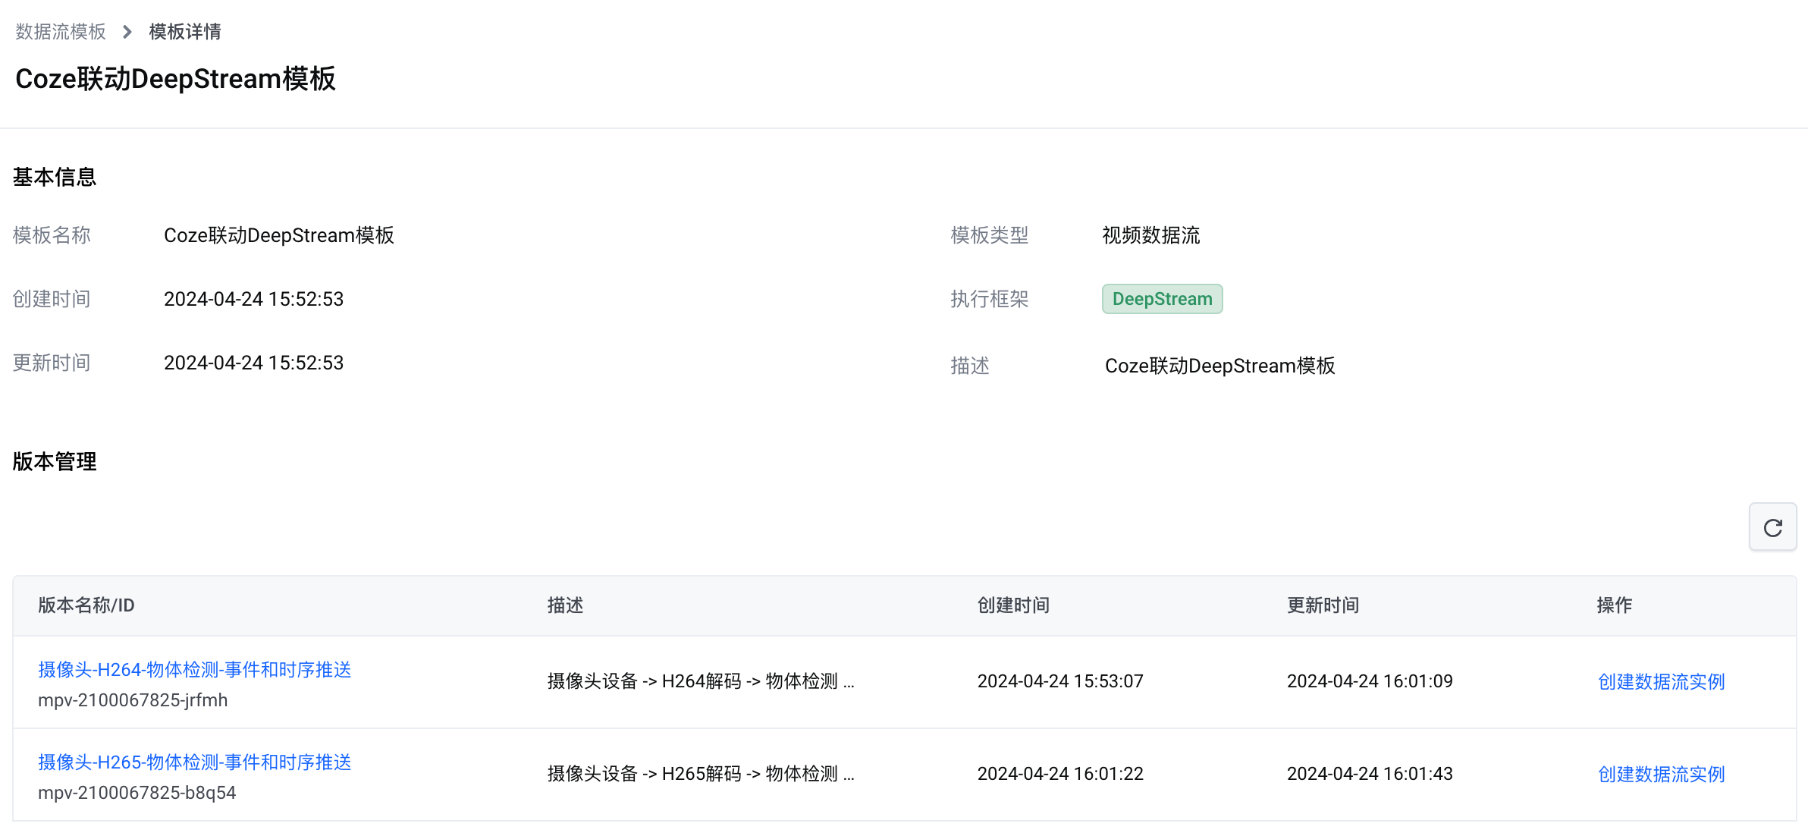Click description value Coze联动DeepStream模板

(x=1220, y=366)
